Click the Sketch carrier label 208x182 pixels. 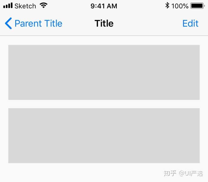tap(25, 6)
